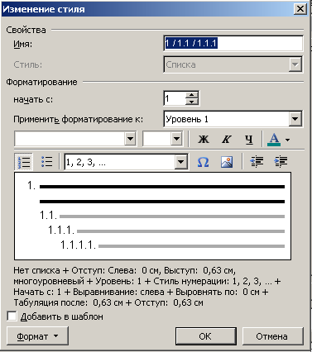Select the bulleted list icon
The height and width of the screenshot is (352, 312).
pos(46,162)
